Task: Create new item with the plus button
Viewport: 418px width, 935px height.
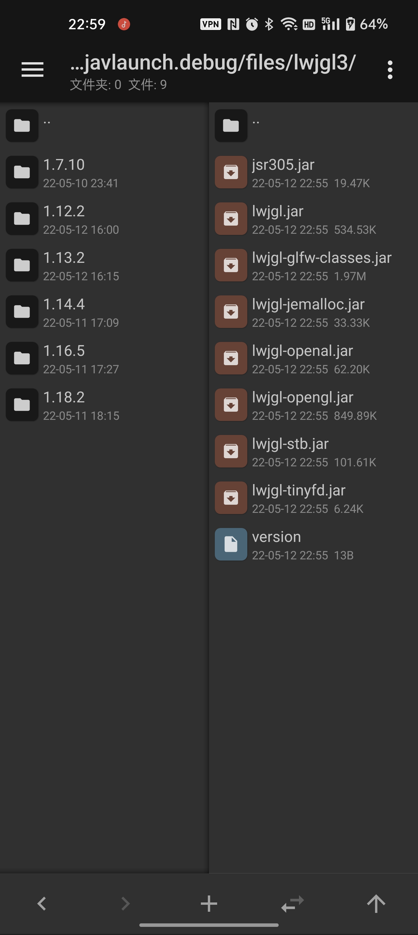Action: [x=209, y=903]
